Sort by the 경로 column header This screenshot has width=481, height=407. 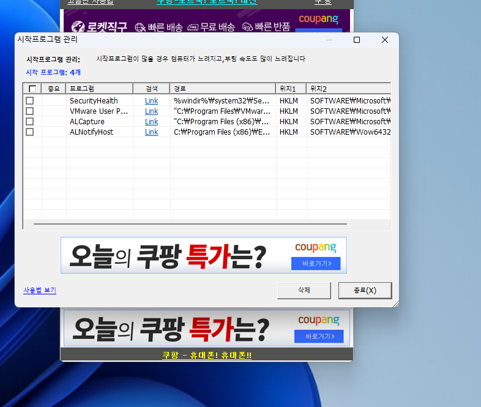[x=223, y=89]
